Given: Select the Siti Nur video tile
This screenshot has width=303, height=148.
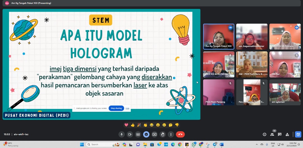Looking at the screenshot, I should pyautogui.click(x=285, y=64).
